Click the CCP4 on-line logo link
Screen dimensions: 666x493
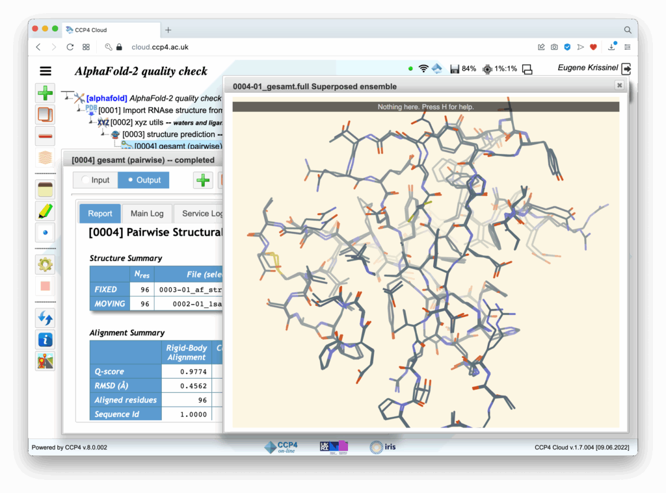click(280, 447)
